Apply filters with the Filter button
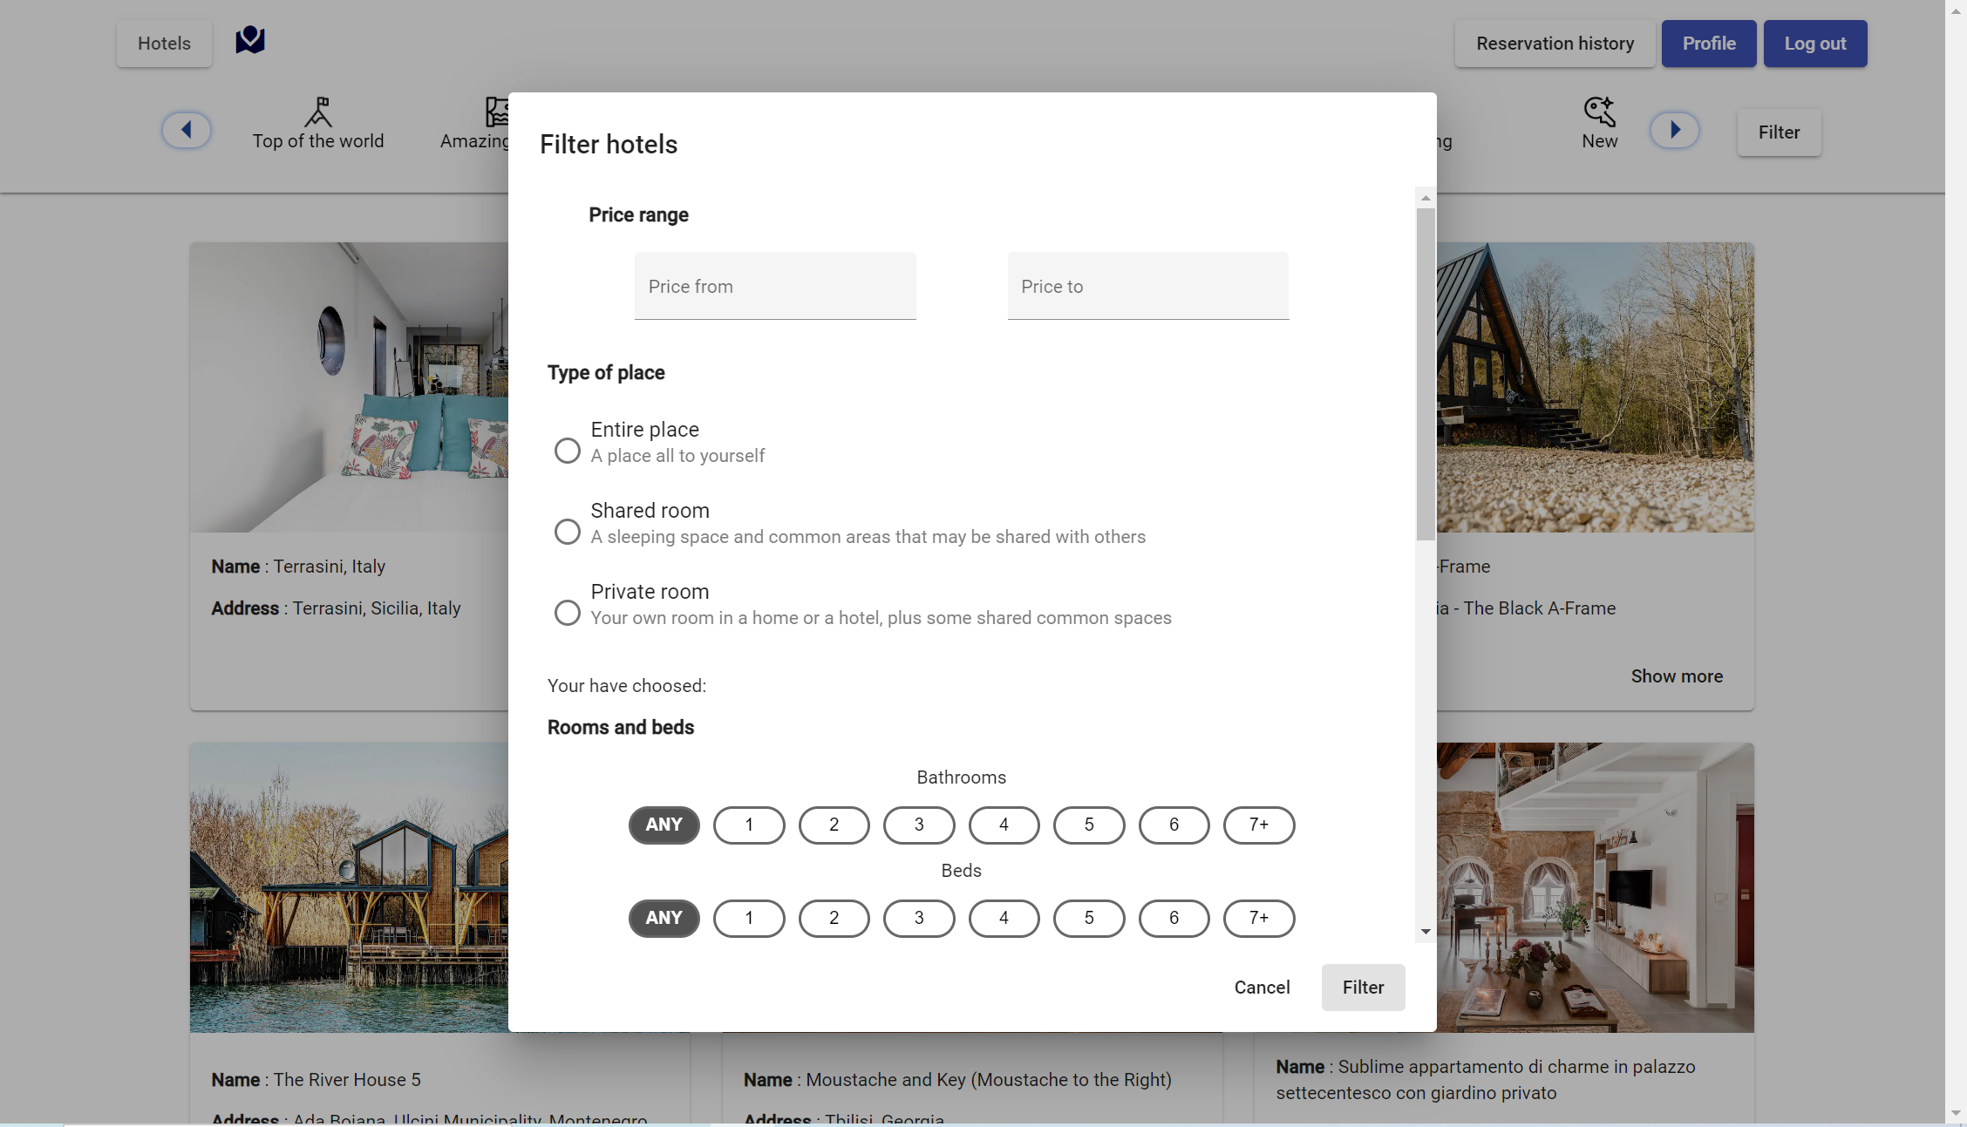The height and width of the screenshot is (1127, 1967). pos(1362,988)
